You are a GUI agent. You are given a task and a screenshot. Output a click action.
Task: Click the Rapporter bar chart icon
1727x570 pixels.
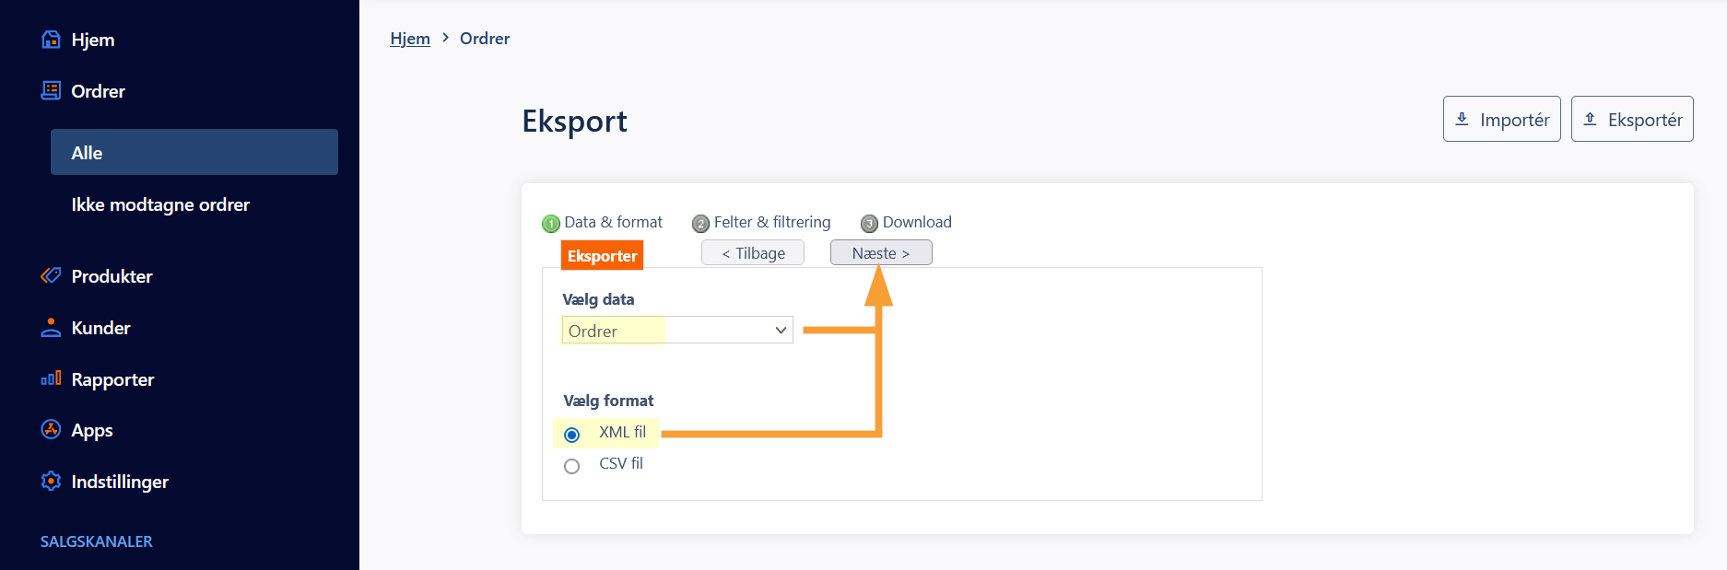click(51, 378)
